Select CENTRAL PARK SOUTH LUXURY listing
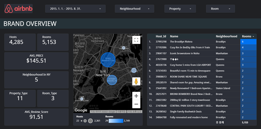This screenshot has height=129, width=261. pyautogui.click(x=191, y=106)
